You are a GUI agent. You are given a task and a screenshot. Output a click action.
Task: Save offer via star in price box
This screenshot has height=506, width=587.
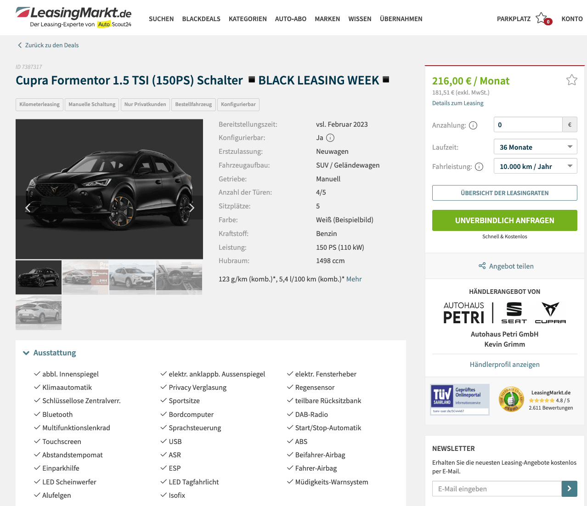point(572,80)
